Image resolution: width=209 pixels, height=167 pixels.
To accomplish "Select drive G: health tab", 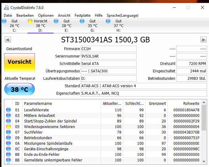I will [x=93, y=26].
